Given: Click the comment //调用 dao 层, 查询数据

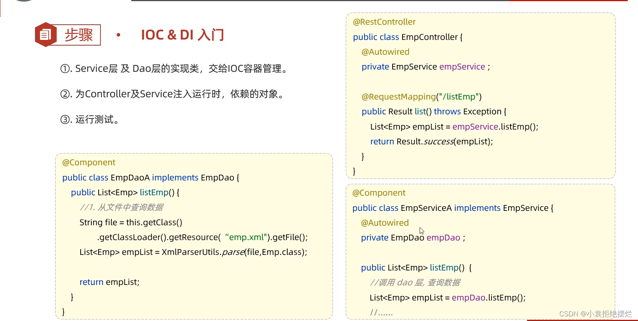Looking at the screenshot, I should point(415,283).
